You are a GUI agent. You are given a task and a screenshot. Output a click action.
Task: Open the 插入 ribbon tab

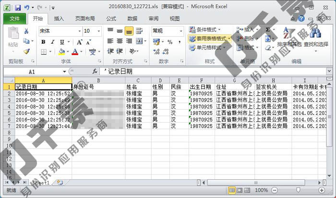coord(59,19)
